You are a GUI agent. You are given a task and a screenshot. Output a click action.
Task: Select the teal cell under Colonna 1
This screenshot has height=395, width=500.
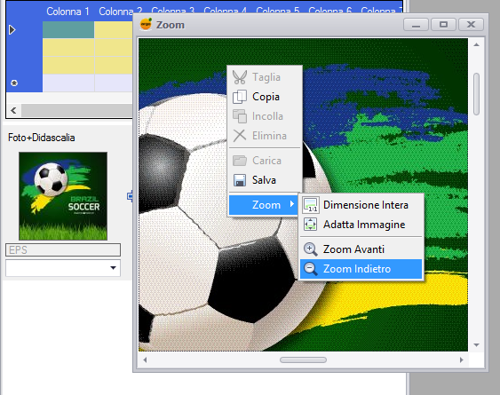[68, 29]
